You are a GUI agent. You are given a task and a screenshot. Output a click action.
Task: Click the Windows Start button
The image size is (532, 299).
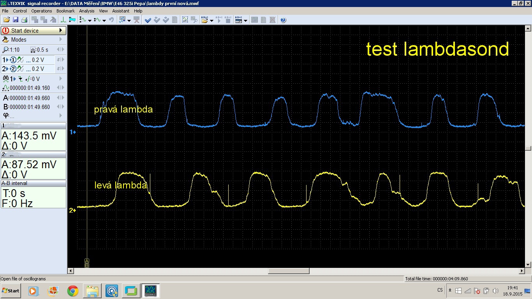point(11,290)
